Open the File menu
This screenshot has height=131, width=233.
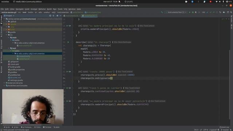(x=2, y=9)
